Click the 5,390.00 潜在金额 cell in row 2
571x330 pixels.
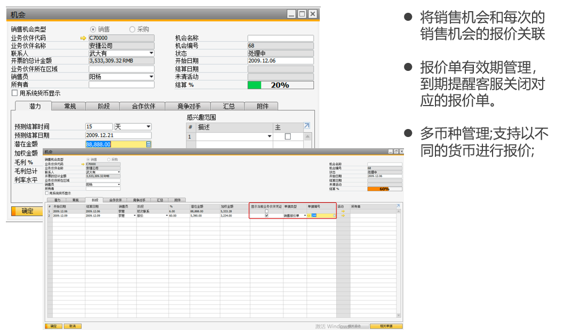(205, 216)
